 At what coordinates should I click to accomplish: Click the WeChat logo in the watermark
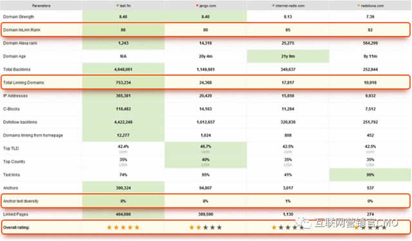[303, 223]
